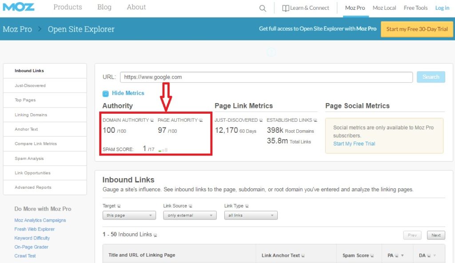Click the 12,170 Just-Discovered value
This screenshot has width=455, height=263.
[x=226, y=130]
